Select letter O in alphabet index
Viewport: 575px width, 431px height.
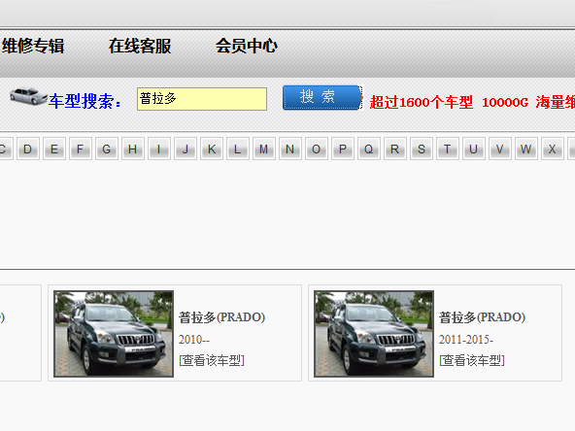(x=317, y=149)
